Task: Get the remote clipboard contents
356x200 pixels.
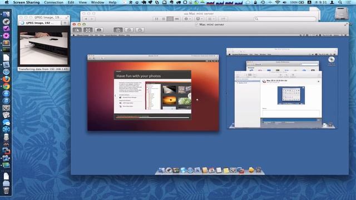Action: [x=118, y=30]
